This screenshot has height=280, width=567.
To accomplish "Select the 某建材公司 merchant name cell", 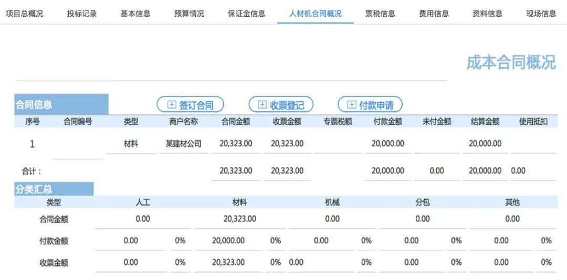I will click(x=183, y=144).
